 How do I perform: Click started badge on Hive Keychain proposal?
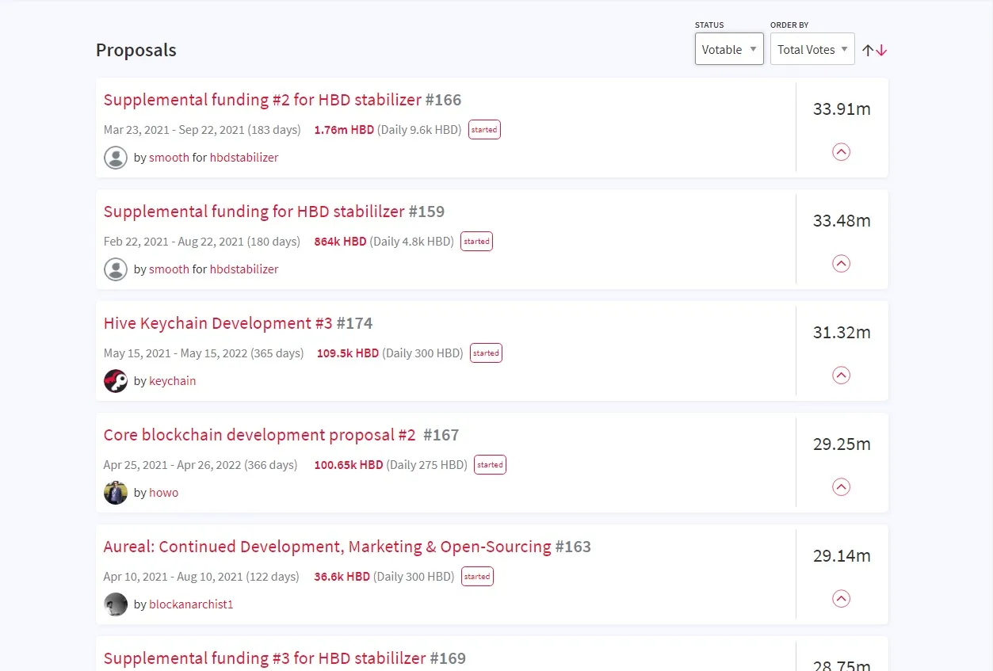click(486, 353)
